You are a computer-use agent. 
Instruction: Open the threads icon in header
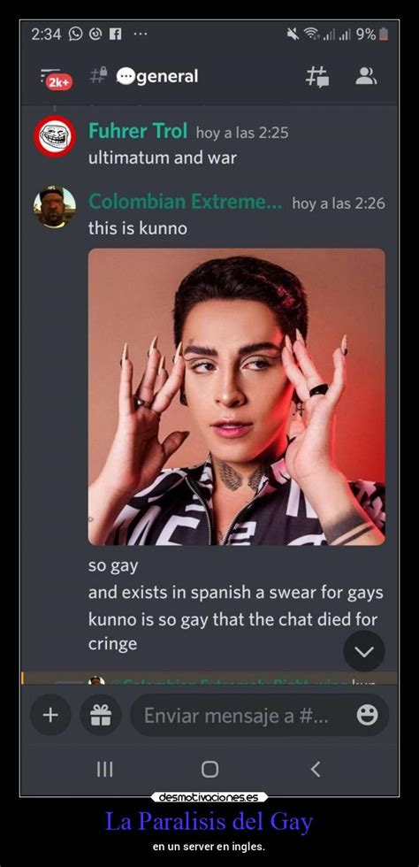tap(318, 76)
